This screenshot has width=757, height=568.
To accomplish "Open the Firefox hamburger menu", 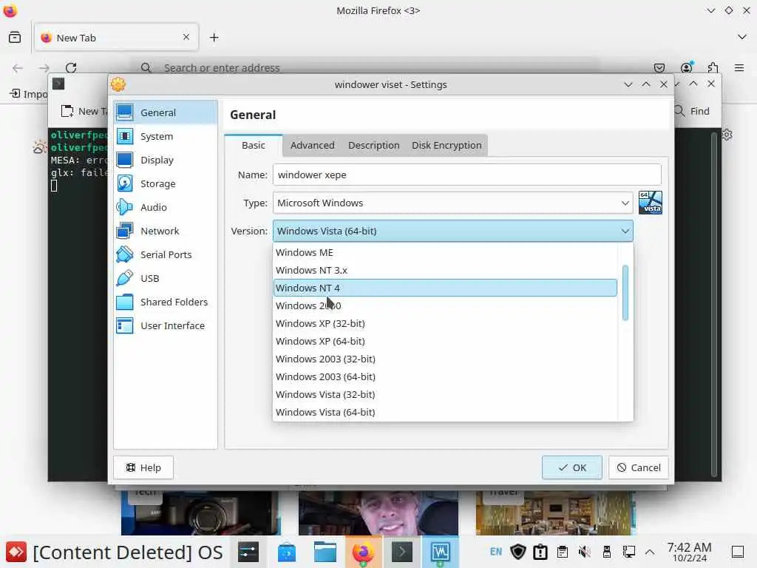I will click(x=739, y=67).
